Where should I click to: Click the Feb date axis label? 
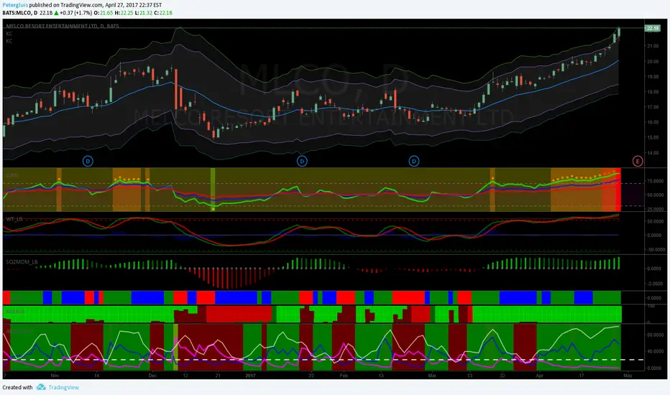click(344, 376)
